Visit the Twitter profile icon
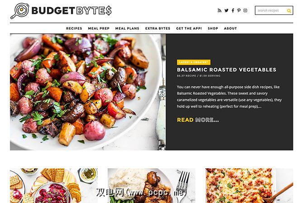303x203 pixels. pos(226,10)
